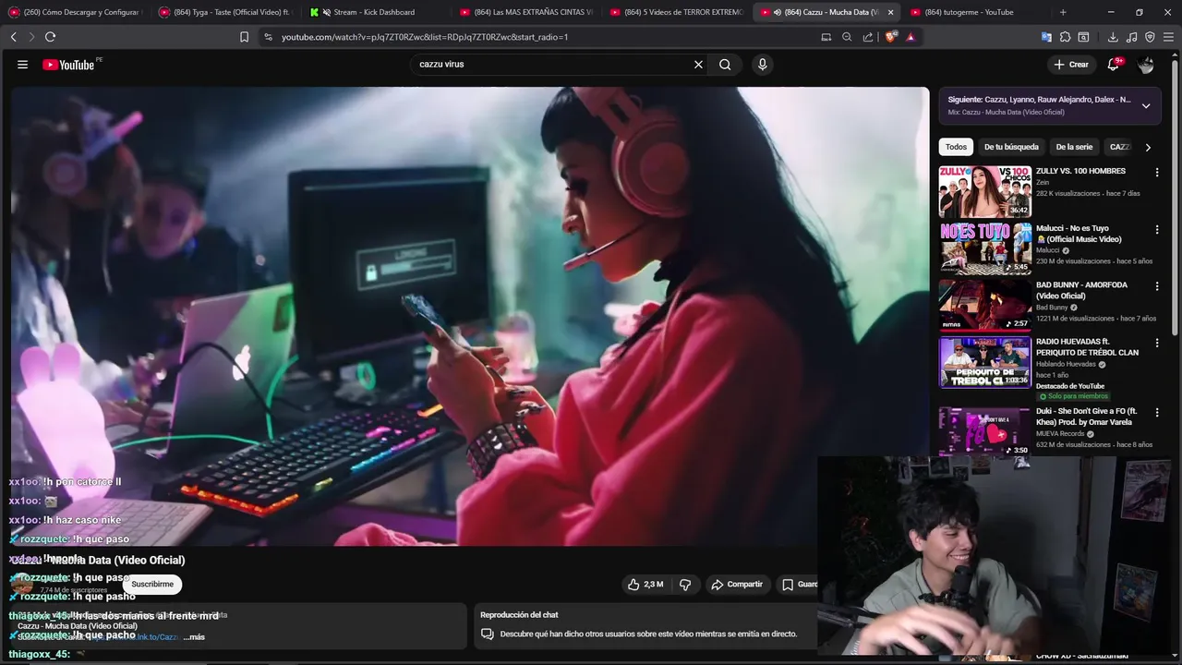Image resolution: width=1182 pixels, height=665 pixels.
Task: Click the MUEVA Records channel name
Action: pyautogui.click(x=1060, y=433)
